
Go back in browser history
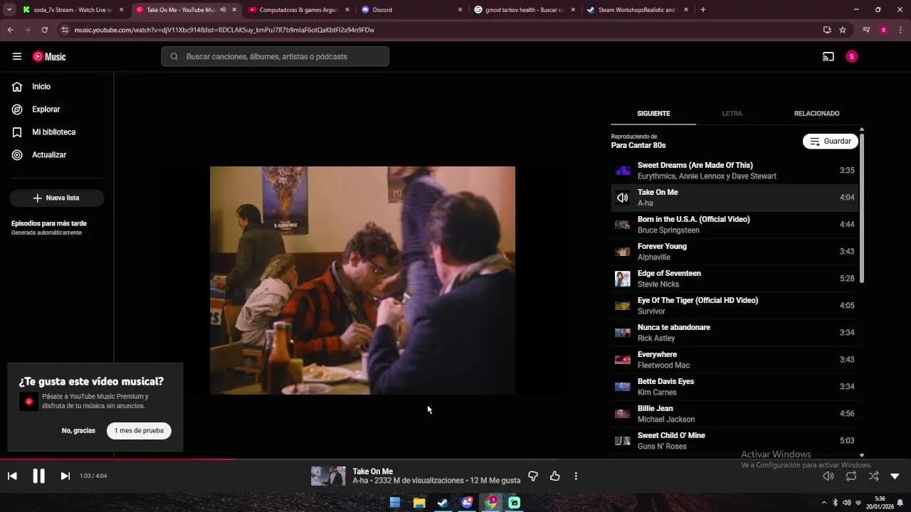[10, 30]
